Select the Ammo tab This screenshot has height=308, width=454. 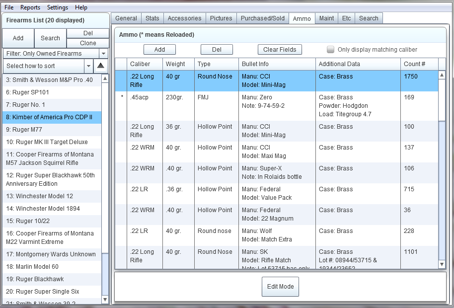pyautogui.click(x=302, y=18)
